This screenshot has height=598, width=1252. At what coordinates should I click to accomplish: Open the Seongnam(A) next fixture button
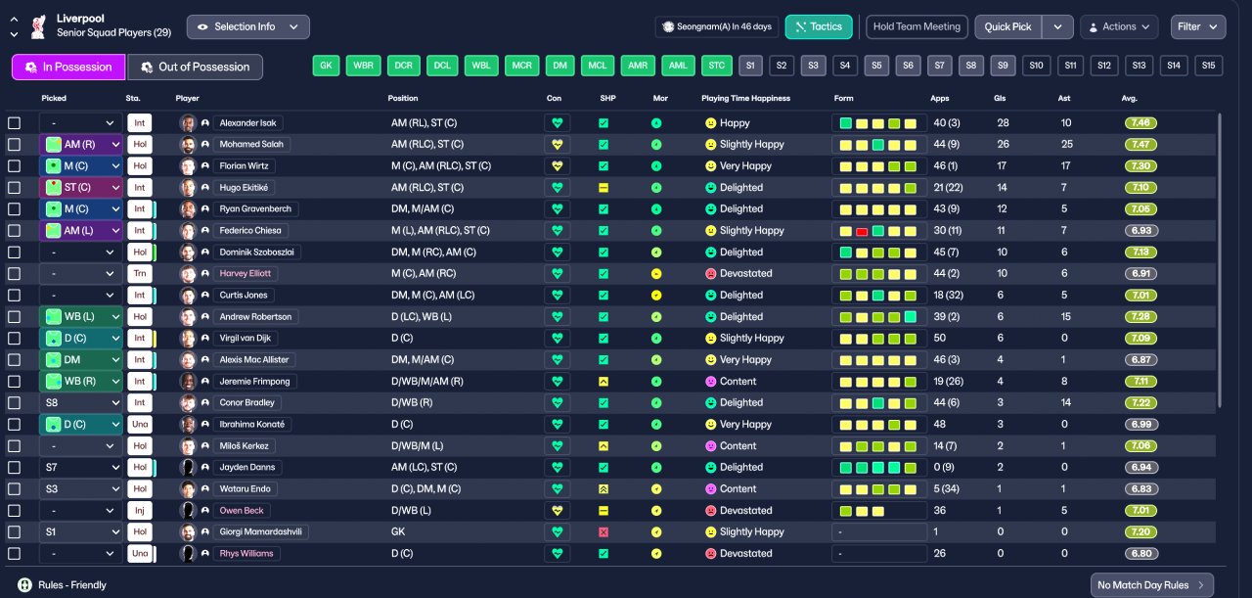pyautogui.click(x=717, y=27)
